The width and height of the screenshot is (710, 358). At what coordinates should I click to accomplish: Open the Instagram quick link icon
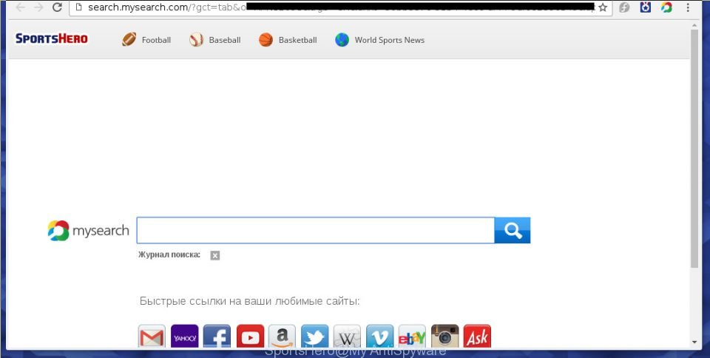click(444, 336)
